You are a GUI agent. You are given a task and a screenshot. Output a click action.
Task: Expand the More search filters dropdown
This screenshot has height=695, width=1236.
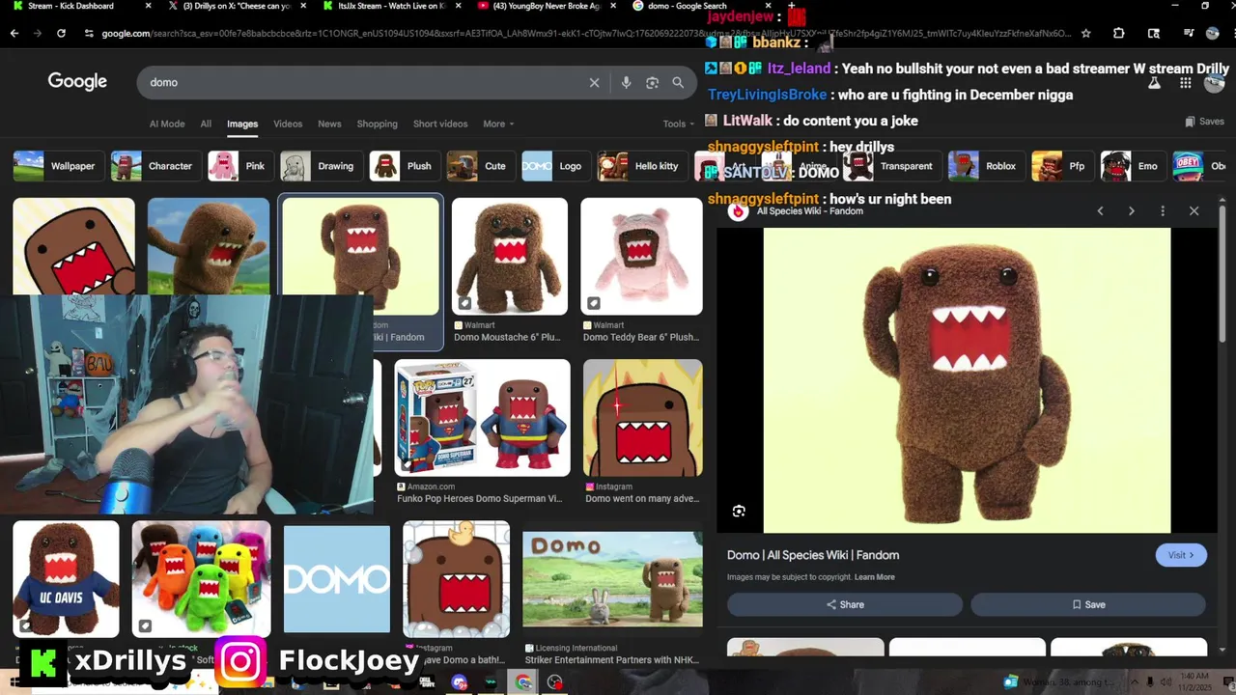[498, 124]
